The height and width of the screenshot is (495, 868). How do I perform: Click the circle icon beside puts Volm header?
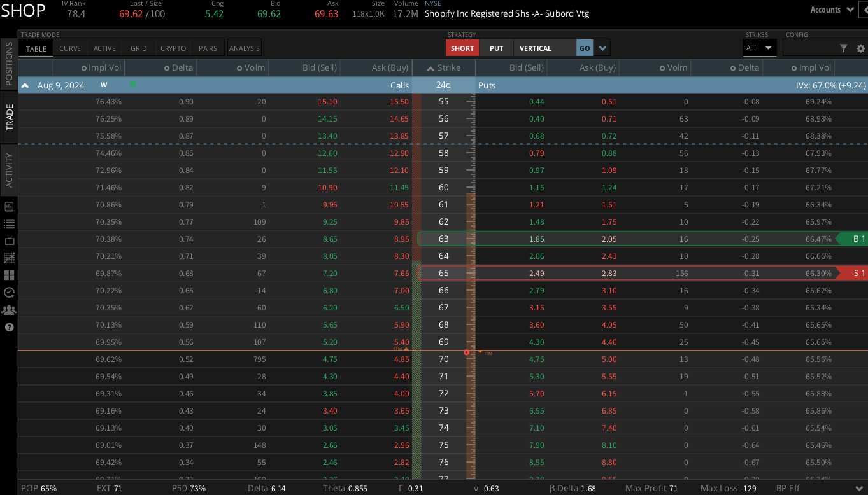[662, 68]
